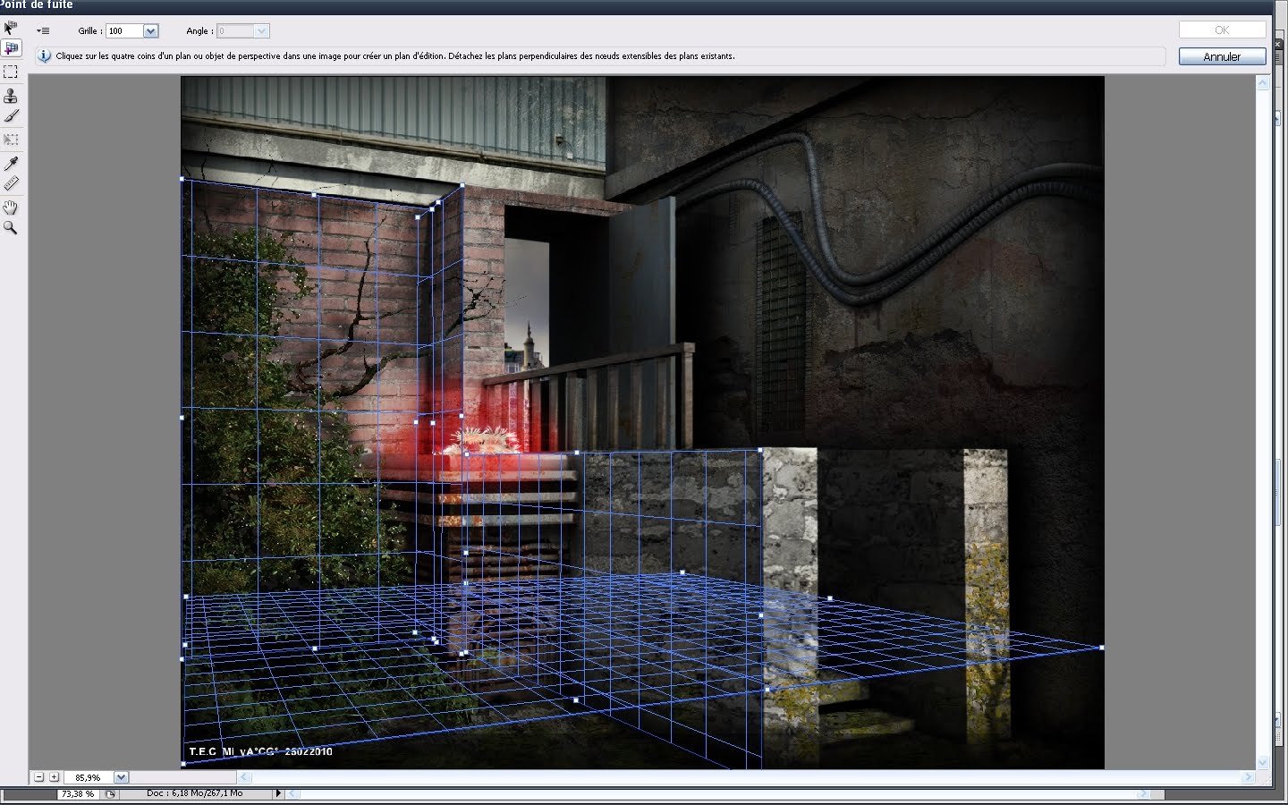
Task: Open the Vanishing Point options flyout menu
Action: click(43, 30)
